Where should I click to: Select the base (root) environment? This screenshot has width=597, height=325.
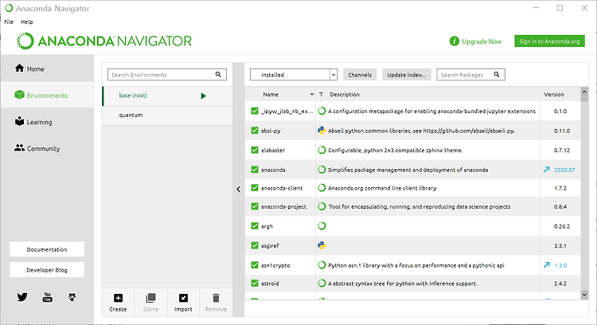[167, 96]
